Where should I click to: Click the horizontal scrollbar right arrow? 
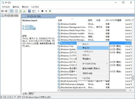130,90
